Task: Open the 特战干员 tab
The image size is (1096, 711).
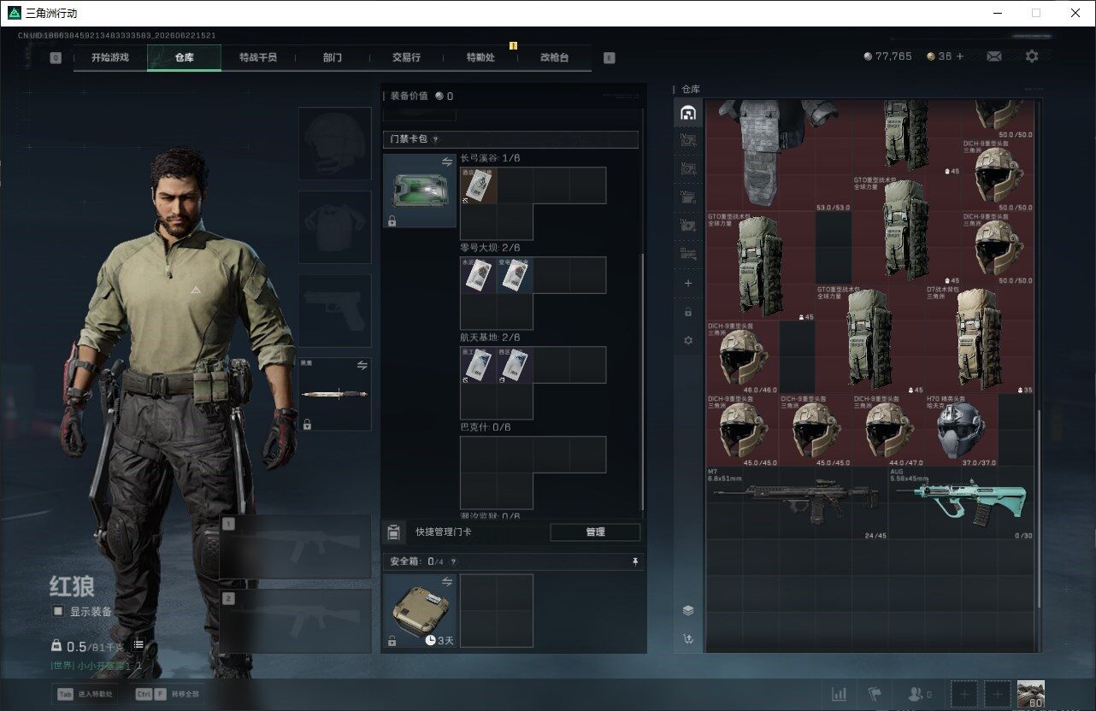Action: (x=258, y=57)
